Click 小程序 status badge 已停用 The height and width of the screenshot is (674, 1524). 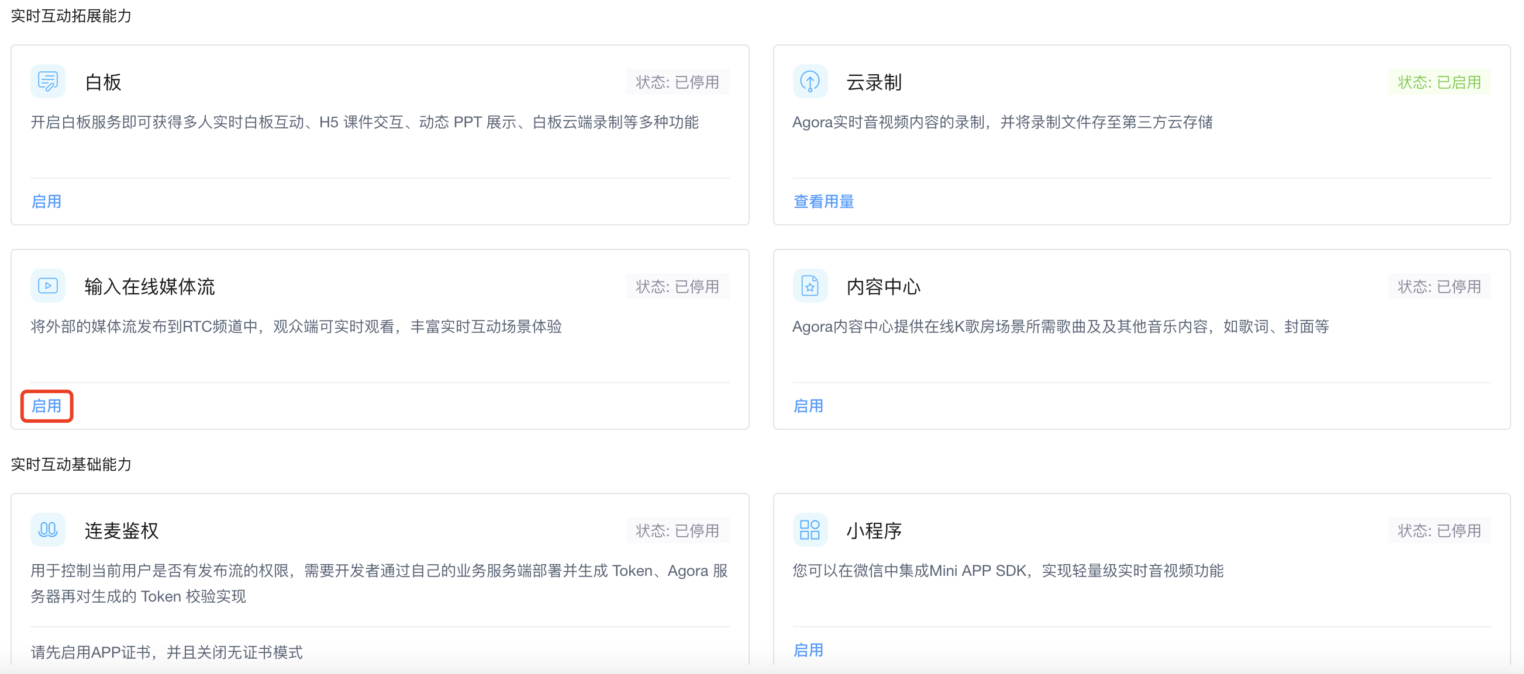1439,530
